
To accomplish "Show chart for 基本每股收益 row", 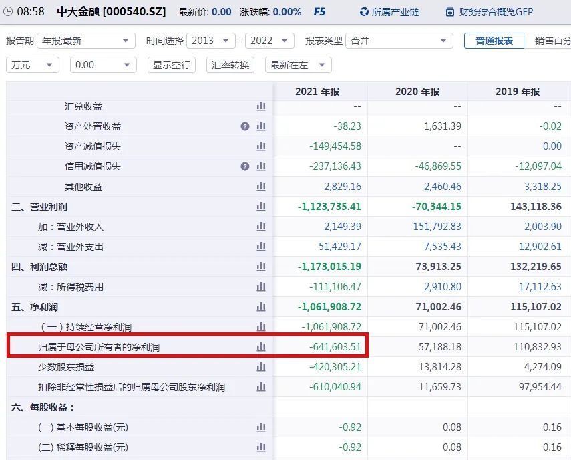I will [260, 427].
